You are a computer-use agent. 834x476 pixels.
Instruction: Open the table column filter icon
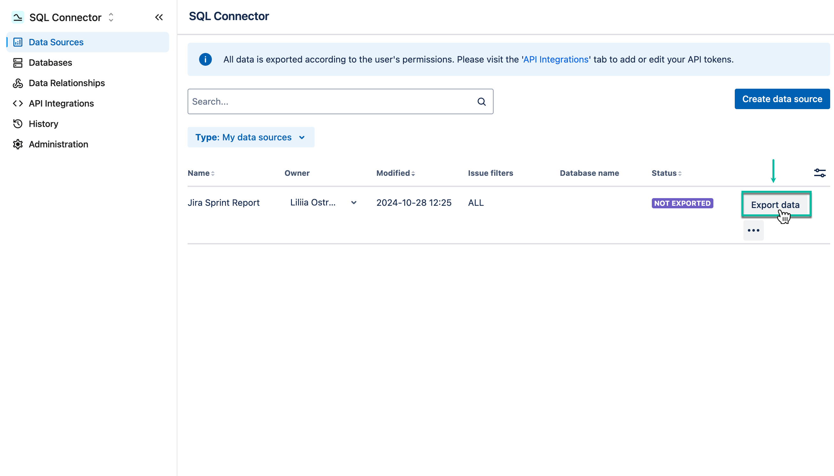[x=820, y=173]
